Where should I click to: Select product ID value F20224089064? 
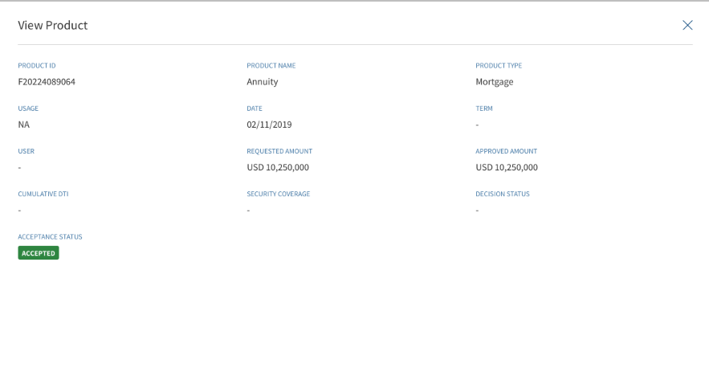coord(47,82)
